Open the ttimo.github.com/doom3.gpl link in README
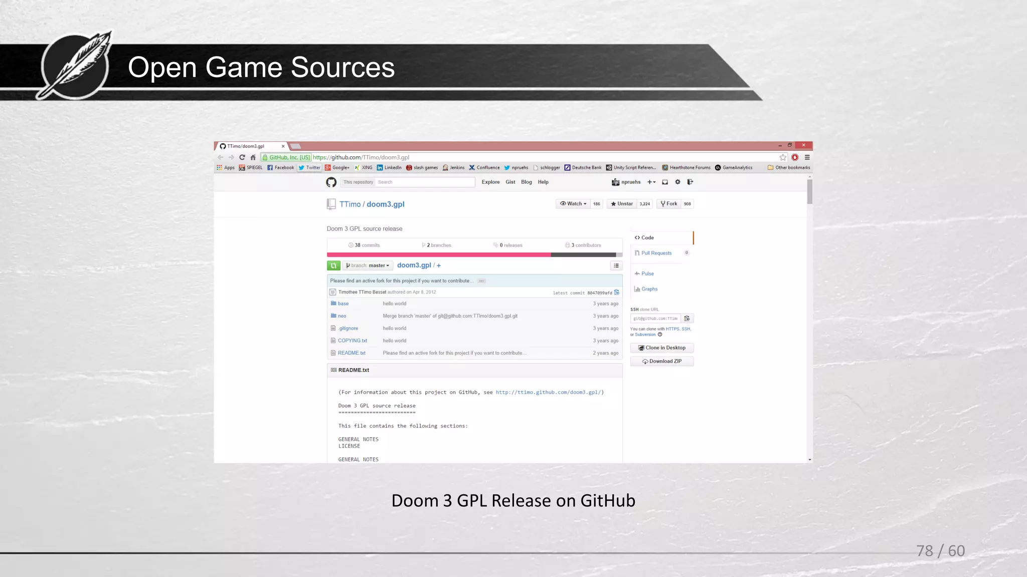Image resolution: width=1027 pixels, height=577 pixels. [548, 393]
